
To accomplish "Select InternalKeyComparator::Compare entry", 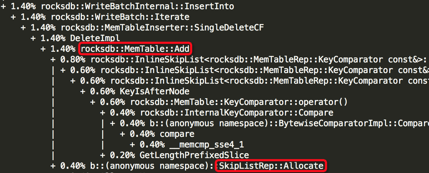I will click(x=217, y=113).
